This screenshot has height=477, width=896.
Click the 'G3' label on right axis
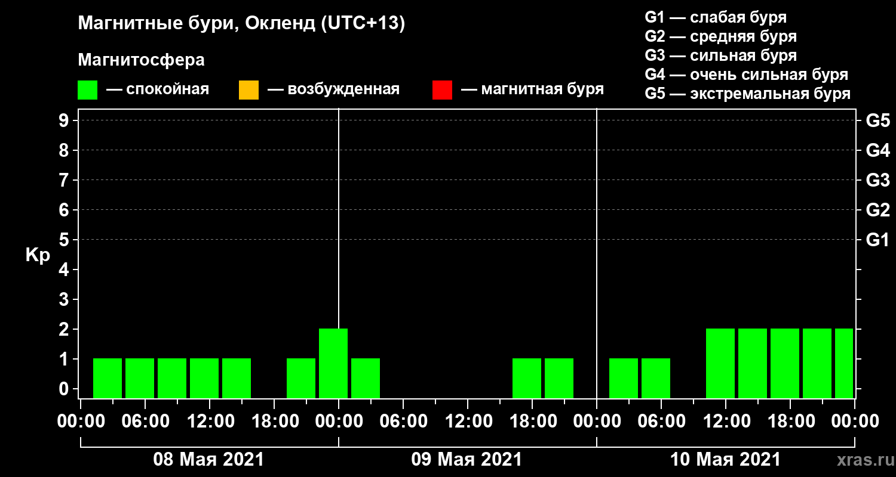tap(878, 180)
